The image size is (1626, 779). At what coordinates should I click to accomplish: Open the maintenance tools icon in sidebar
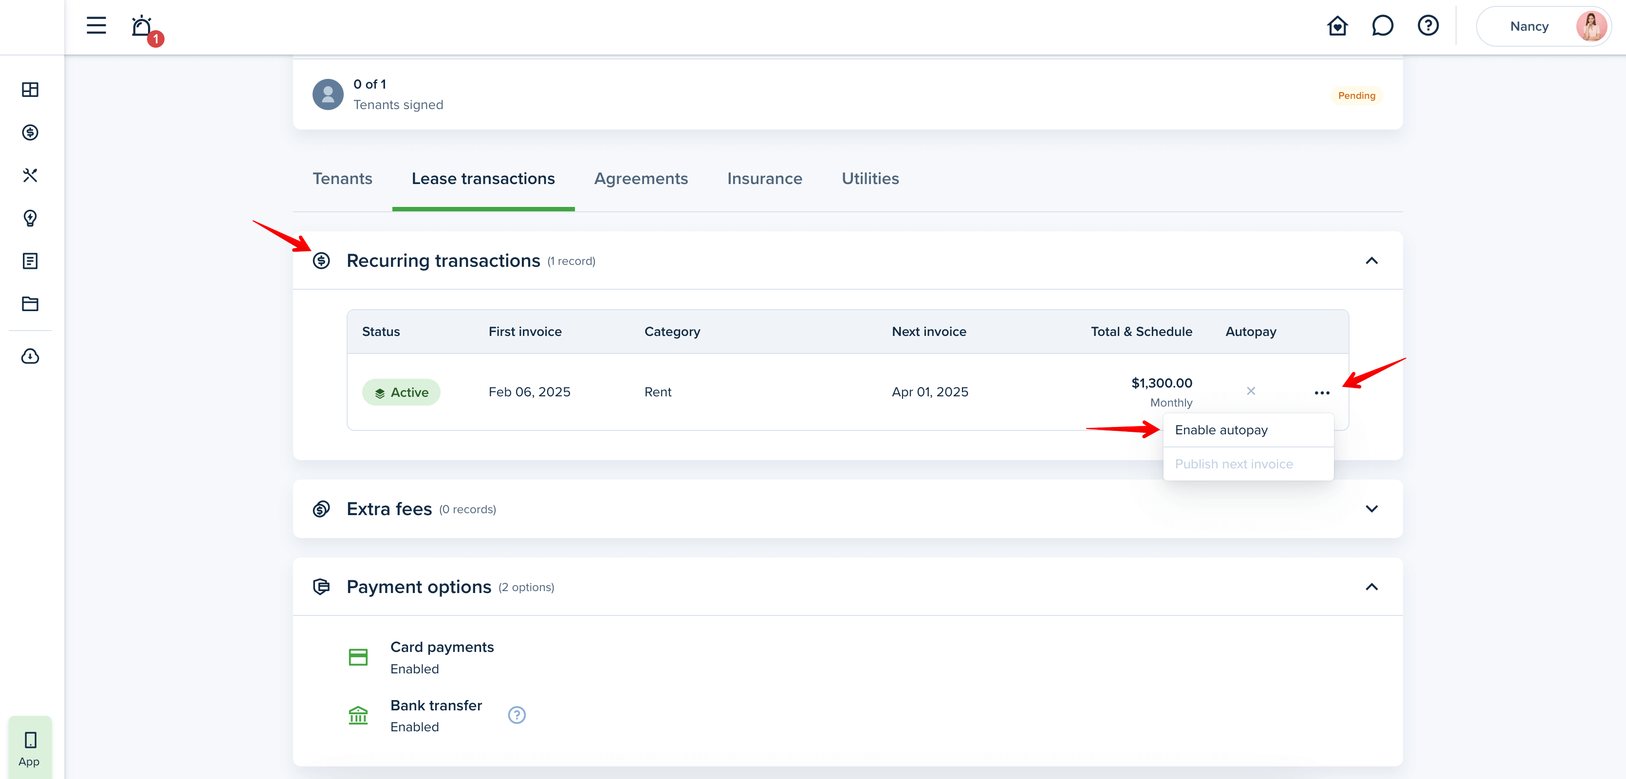(30, 175)
